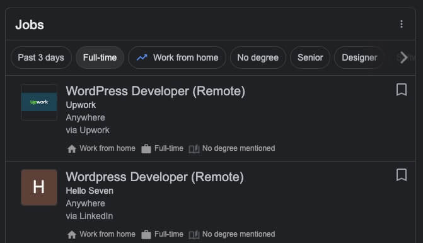Click the briefcase icon in Hello Seven listing

tap(146, 235)
